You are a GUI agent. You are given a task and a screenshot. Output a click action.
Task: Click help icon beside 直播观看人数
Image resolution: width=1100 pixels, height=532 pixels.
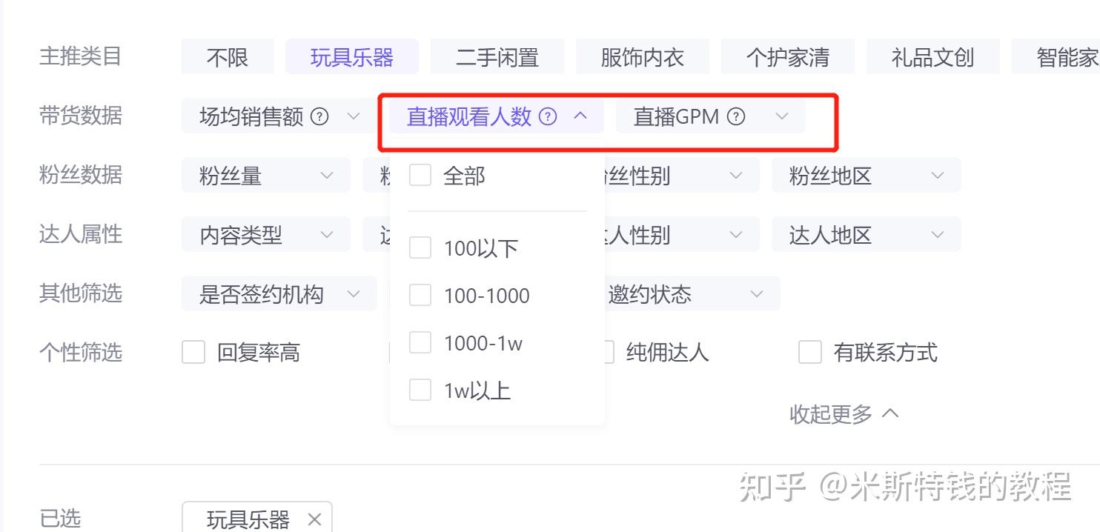548,116
